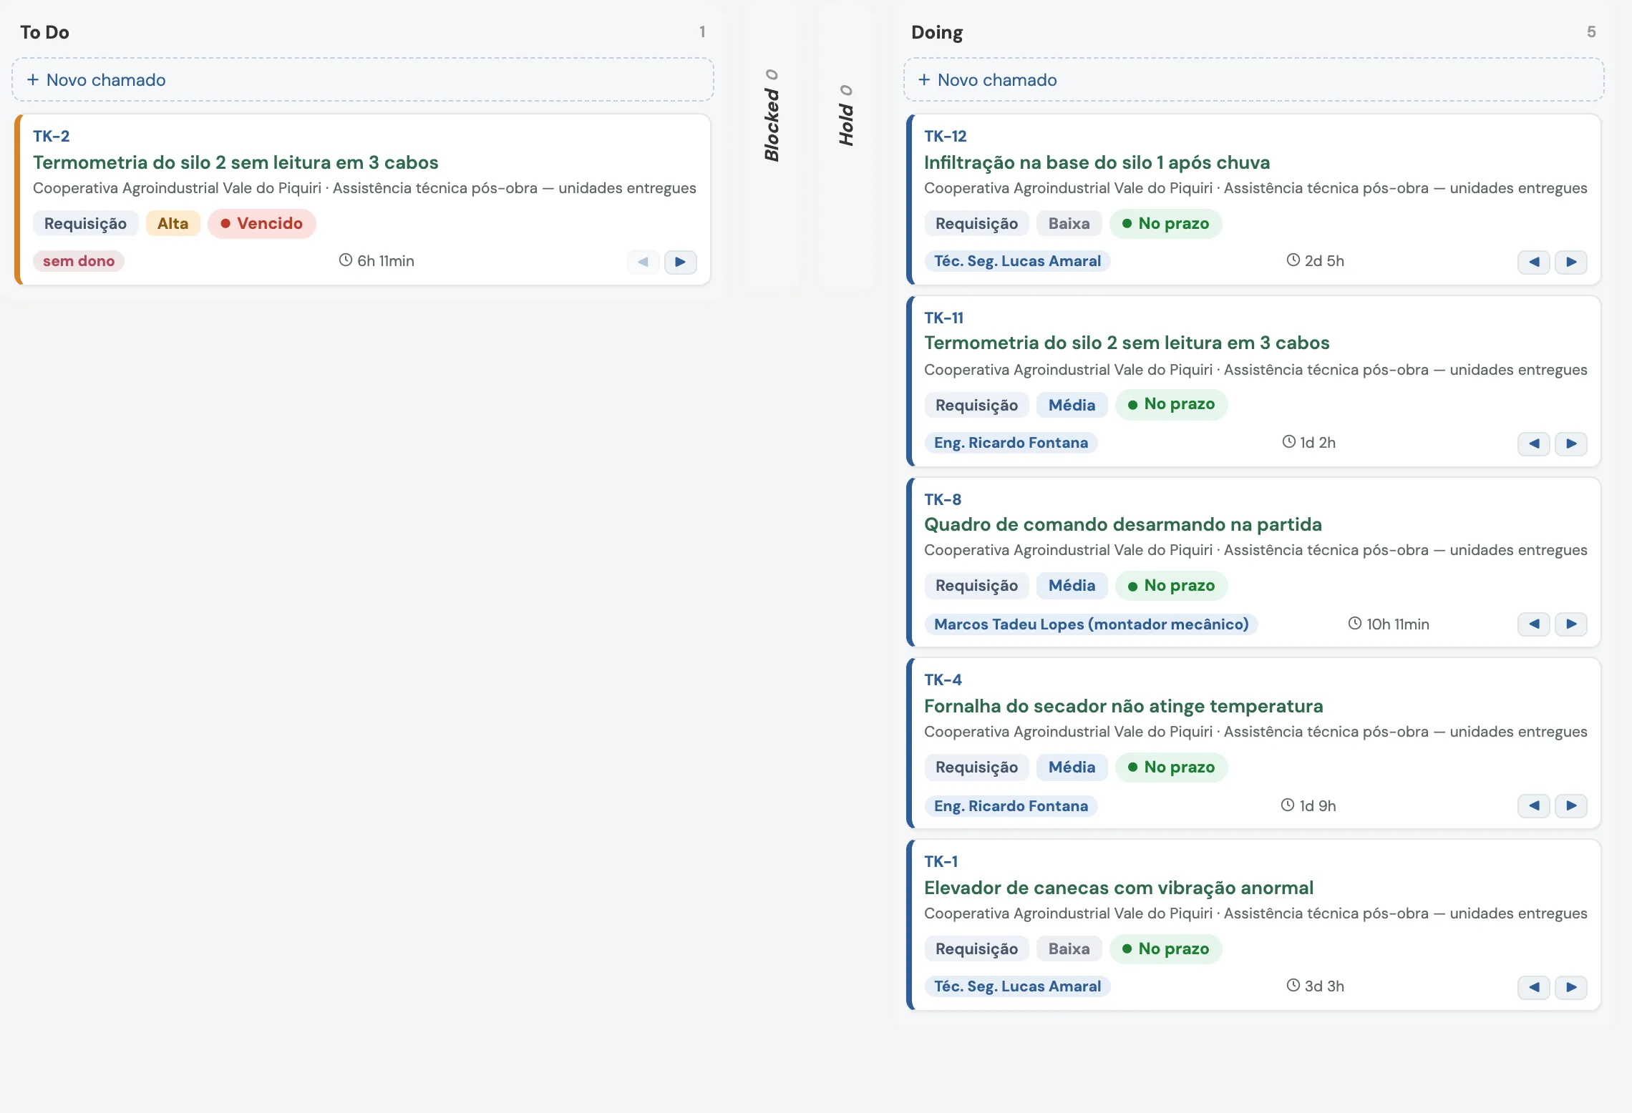1632x1113 pixels.
Task: Move TK-12 card back one column
Action: point(1533,262)
